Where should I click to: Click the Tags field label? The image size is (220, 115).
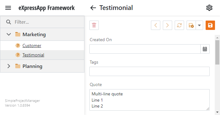94,62
